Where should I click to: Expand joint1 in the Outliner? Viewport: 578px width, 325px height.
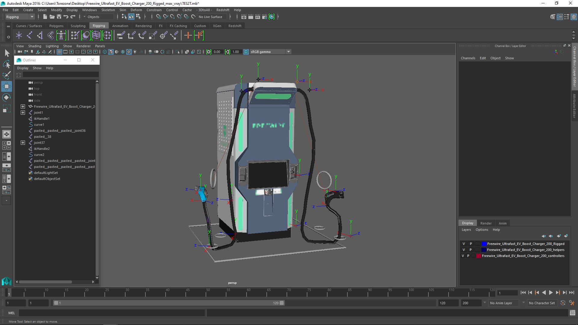23,113
